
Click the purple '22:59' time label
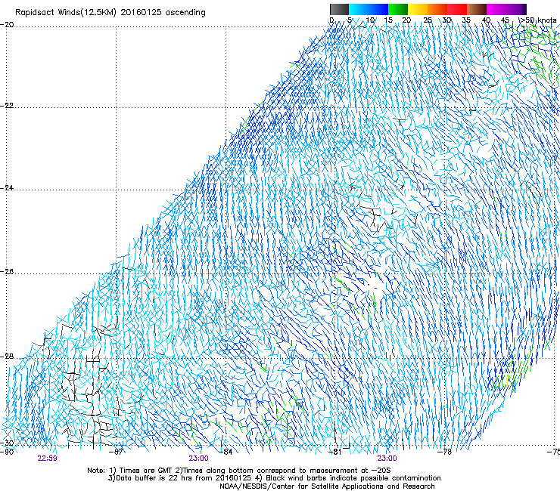[47, 459]
